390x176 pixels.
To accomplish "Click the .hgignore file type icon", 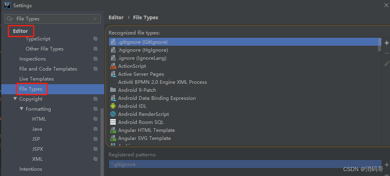I will (113, 50).
